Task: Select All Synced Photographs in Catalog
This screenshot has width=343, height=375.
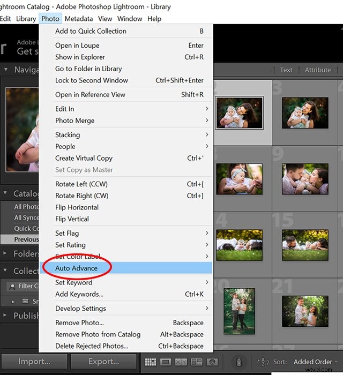Action: tap(20, 217)
